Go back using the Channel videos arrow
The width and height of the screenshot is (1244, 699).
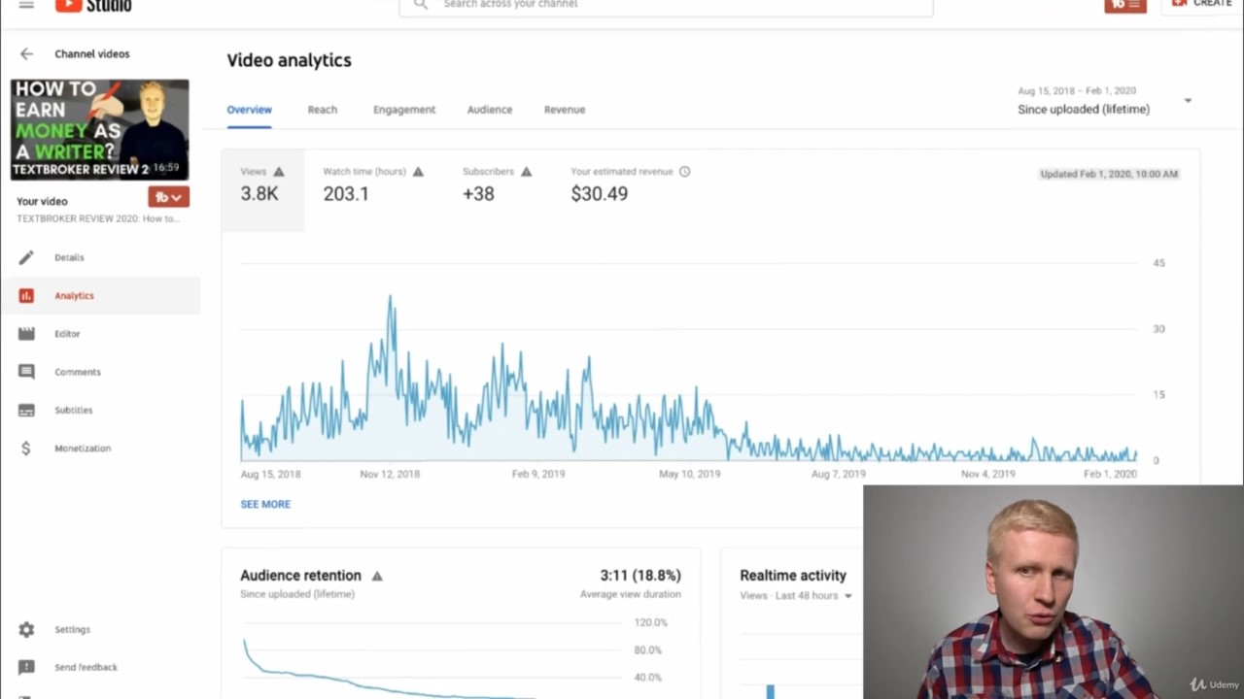point(26,54)
